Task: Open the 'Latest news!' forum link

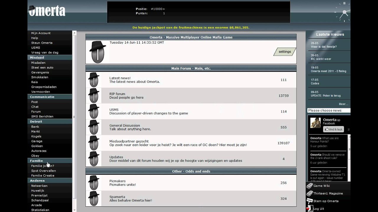Action: 120,78
